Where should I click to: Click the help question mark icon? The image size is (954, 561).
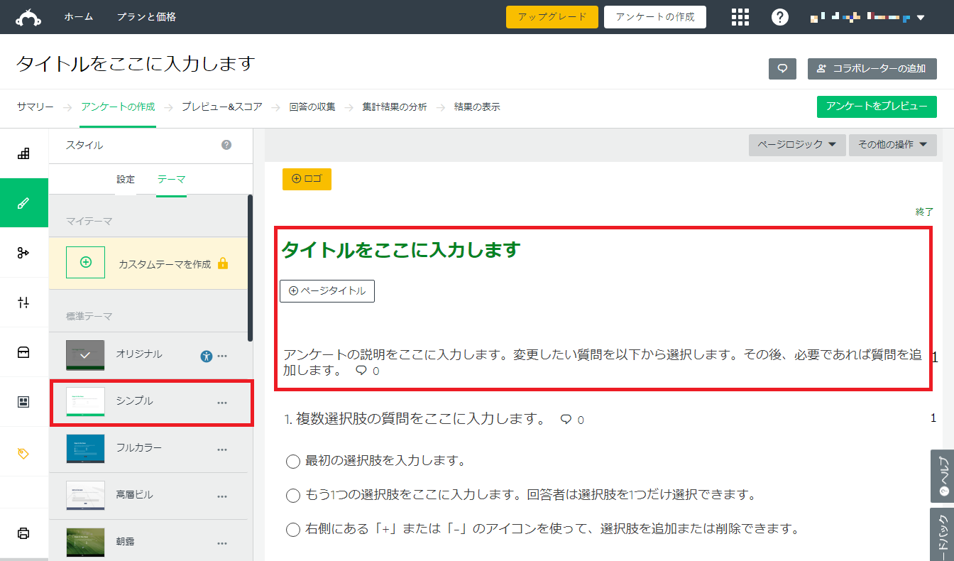(780, 17)
